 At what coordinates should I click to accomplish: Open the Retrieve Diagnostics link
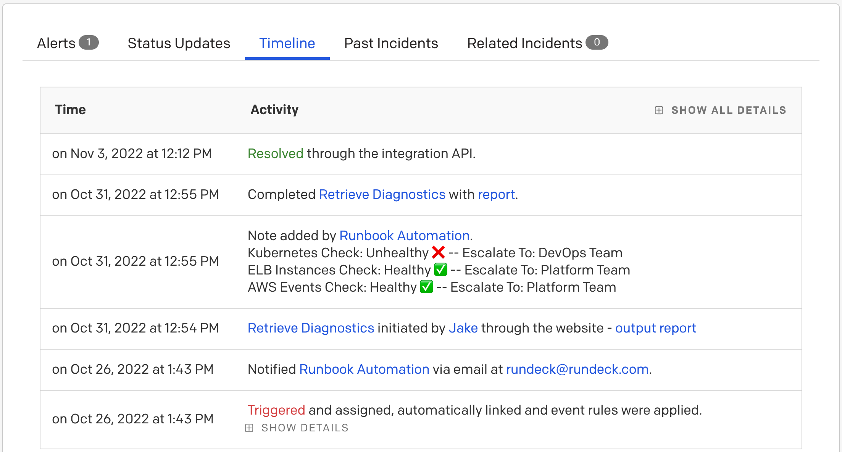pos(382,194)
